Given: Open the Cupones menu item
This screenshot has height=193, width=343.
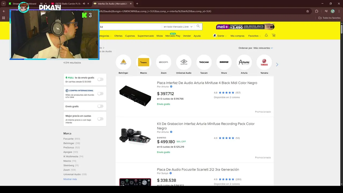Looking at the screenshot, I should (130, 36).
